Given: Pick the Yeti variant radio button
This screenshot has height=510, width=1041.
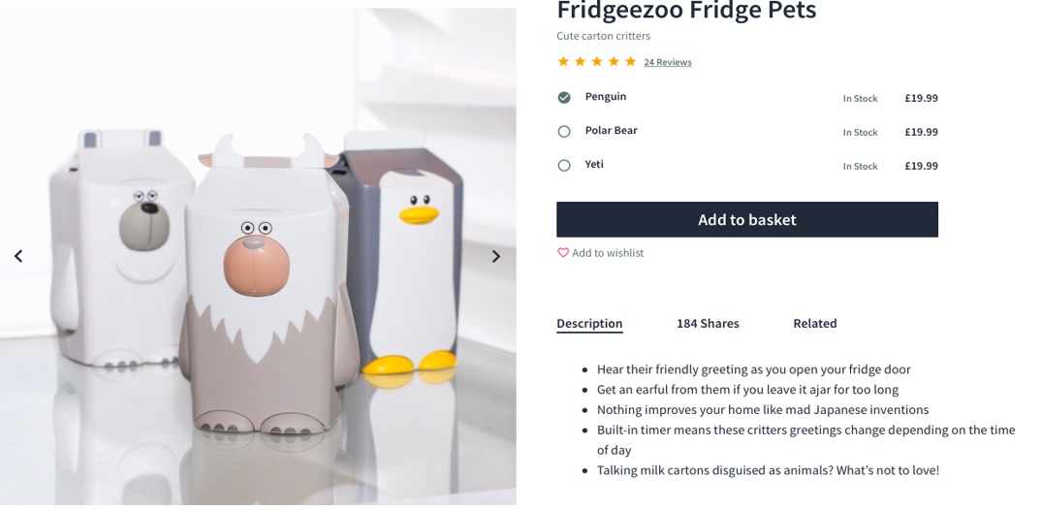Looking at the screenshot, I should coord(564,166).
